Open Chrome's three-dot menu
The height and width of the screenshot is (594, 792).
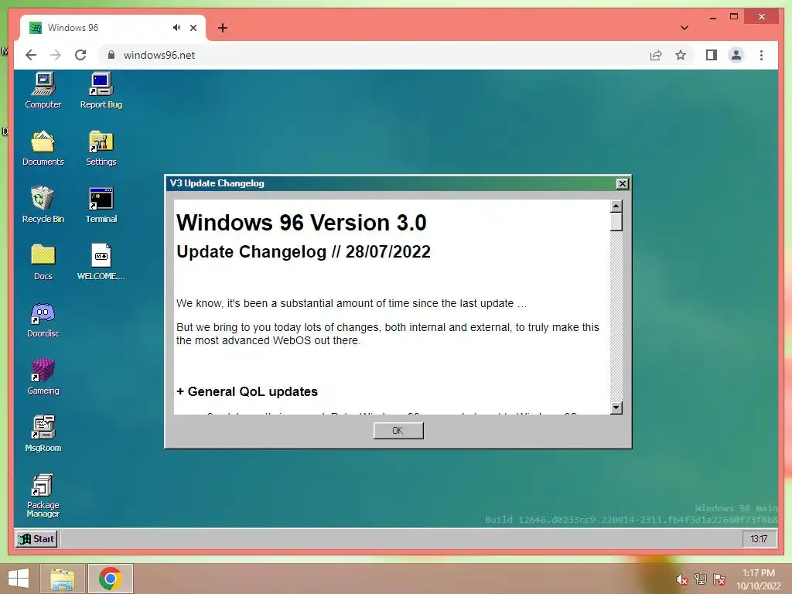[x=761, y=55]
